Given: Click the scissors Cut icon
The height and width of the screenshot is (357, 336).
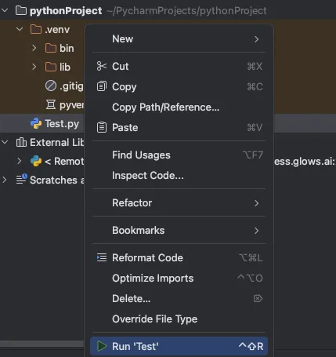Looking at the screenshot, I should [x=101, y=66].
